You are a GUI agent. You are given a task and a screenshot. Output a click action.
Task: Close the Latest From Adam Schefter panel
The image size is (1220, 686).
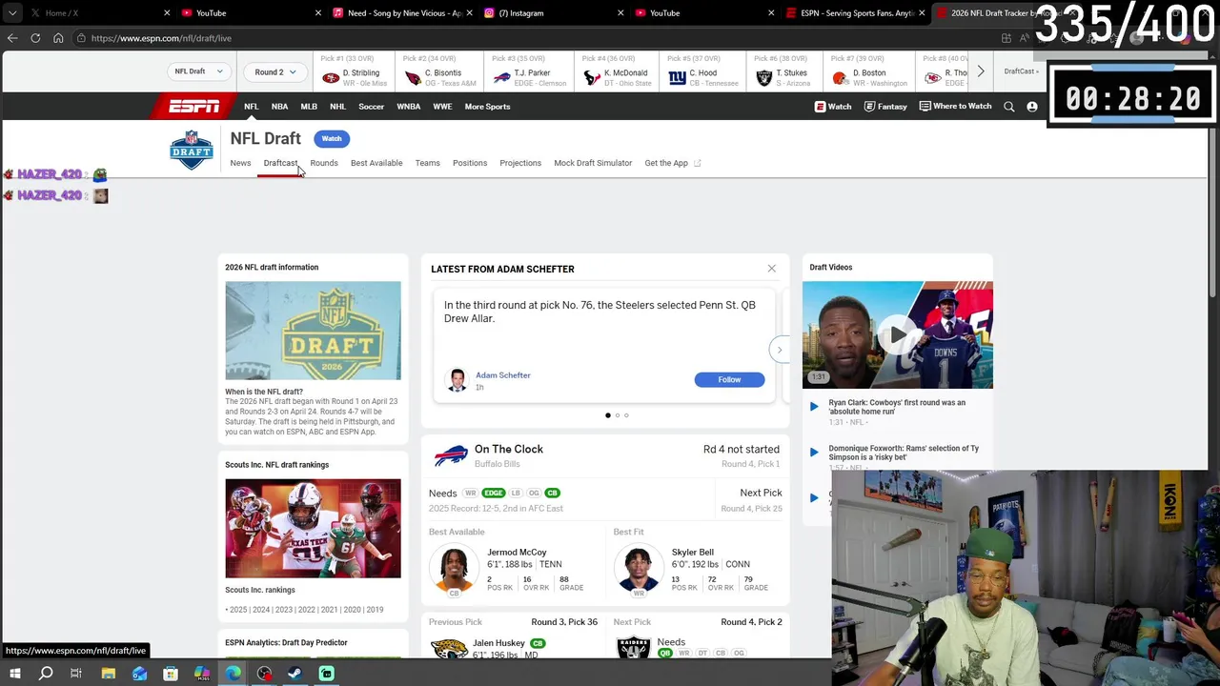pos(772,269)
